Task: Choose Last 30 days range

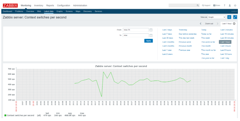Action: pyautogui.click(x=168, y=38)
